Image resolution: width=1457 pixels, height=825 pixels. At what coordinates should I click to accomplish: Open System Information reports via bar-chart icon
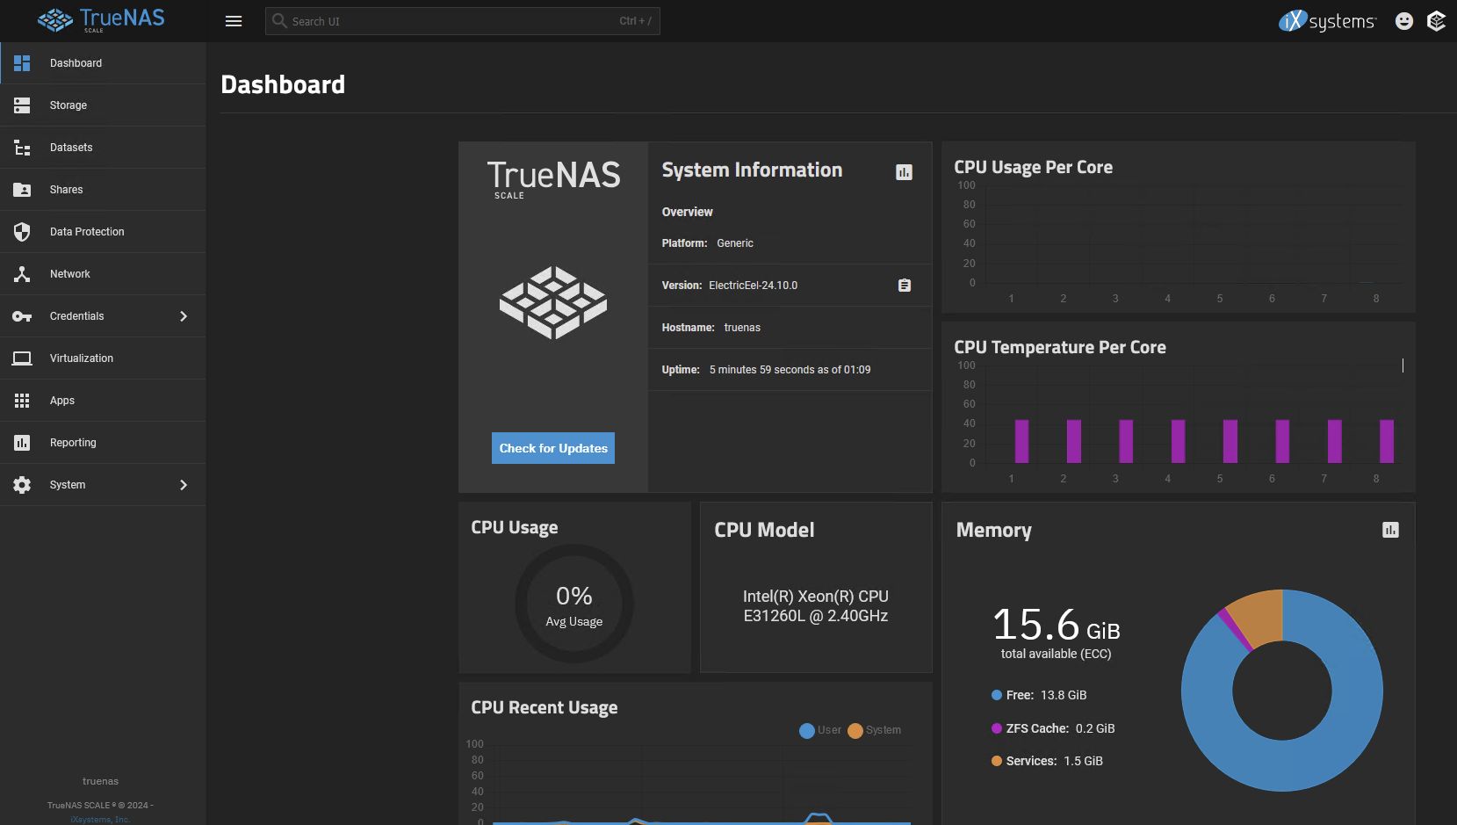904,172
